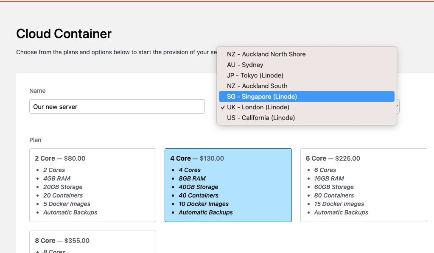Choose the 6 Core $225.00 plan
This screenshot has width=434, height=253.
(x=364, y=185)
